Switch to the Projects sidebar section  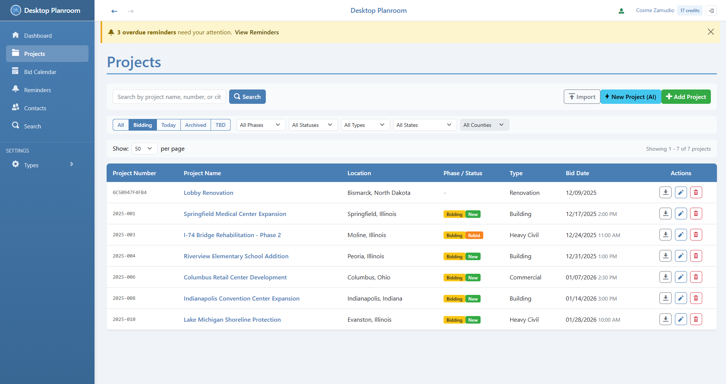point(34,54)
